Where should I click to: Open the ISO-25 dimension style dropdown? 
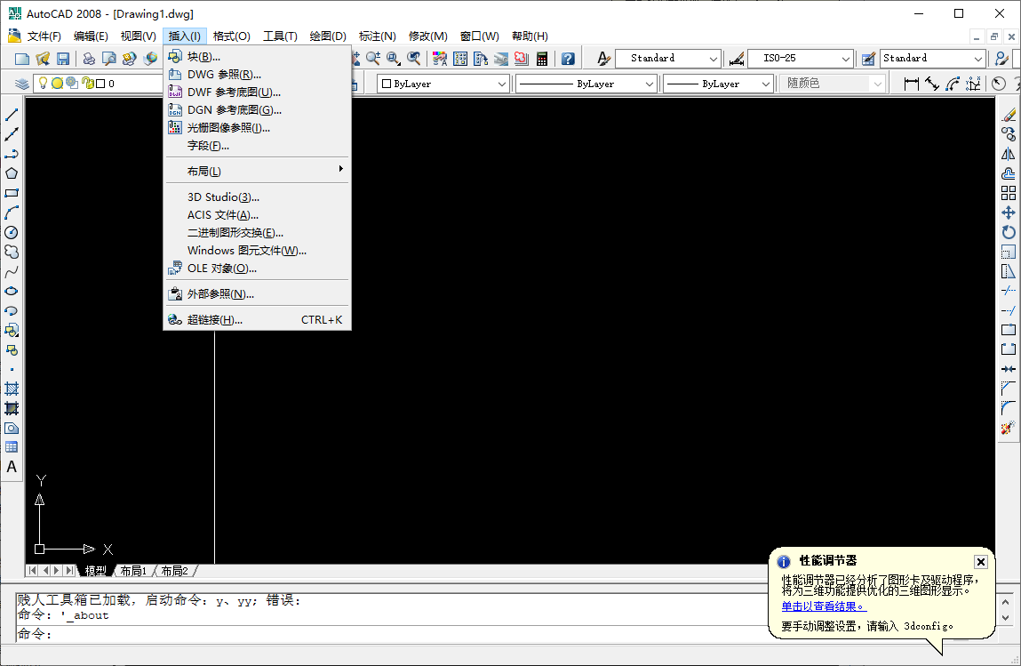(846, 57)
